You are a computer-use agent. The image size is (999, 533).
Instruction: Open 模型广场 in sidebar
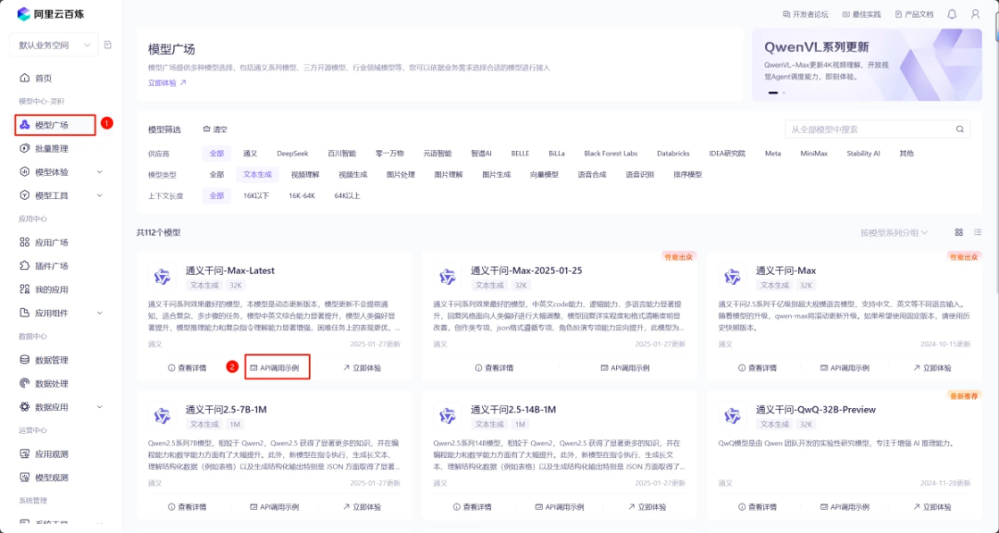click(55, 125)
